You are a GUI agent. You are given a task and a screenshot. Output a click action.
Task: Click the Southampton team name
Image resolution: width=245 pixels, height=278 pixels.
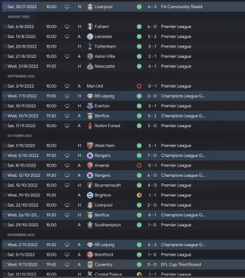pyautogui.click(x=108, y=225)
